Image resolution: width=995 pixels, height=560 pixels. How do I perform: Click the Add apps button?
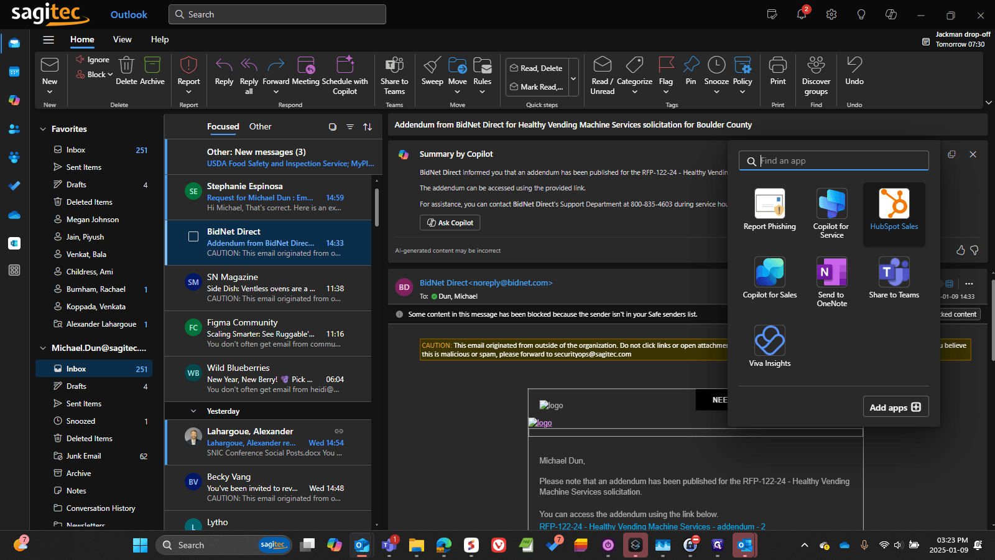[895, 407]
